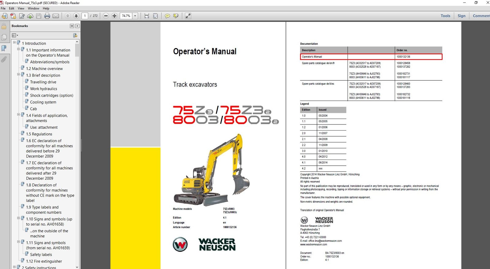
Task: Toggle the Bookmarks navigation panel button
Action: point(4,48)
